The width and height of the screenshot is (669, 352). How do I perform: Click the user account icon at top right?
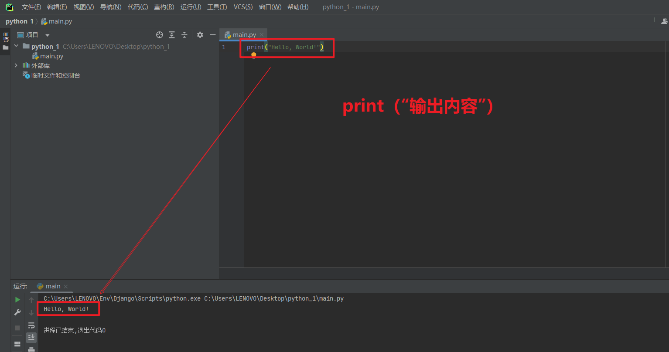coord(665,21)
